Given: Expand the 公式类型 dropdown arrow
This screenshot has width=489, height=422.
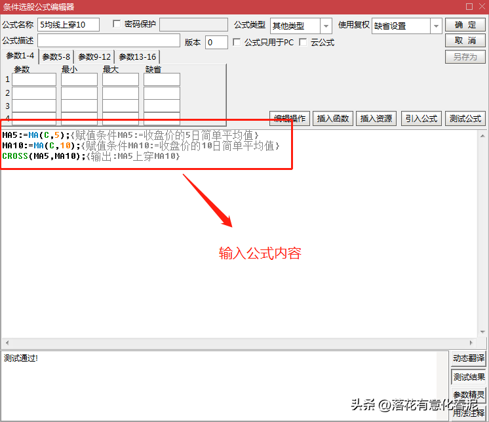Looking at the screenshot, I should tap(326, 26).
